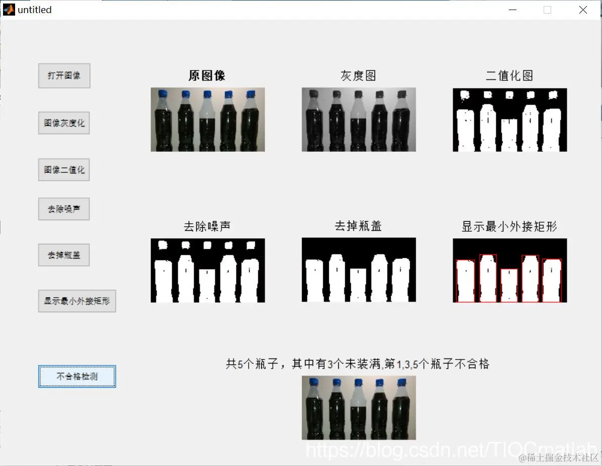Screen dimensions: 602x466
Task: Click the untitled window title text
Action: 35,9
